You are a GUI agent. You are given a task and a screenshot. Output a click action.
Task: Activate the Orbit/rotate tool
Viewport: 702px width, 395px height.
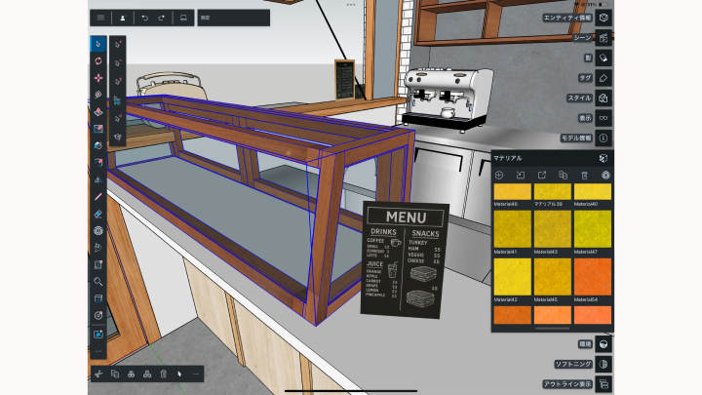[98, 60]
